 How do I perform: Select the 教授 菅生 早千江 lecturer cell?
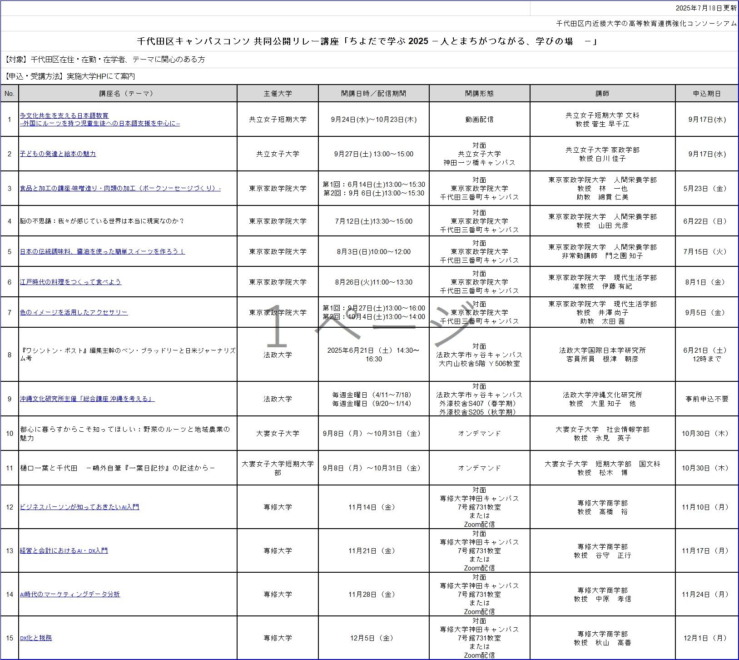pos(602,120)
